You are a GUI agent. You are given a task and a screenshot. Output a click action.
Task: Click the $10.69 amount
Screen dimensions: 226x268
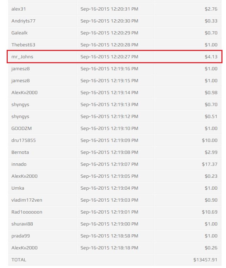[210, 212]
